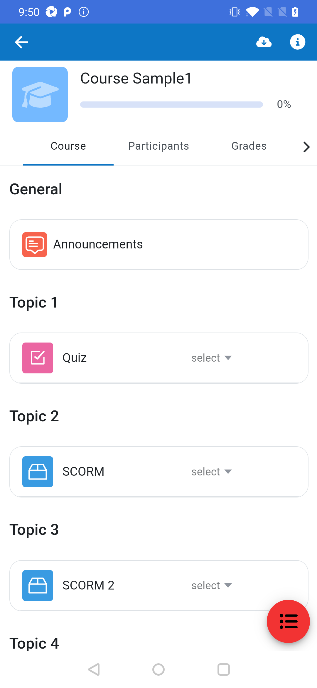Viewport: 317px width, 688px height.
Task: Tap the SCORM package icon in Topic 2
Action: click(38, 472)
